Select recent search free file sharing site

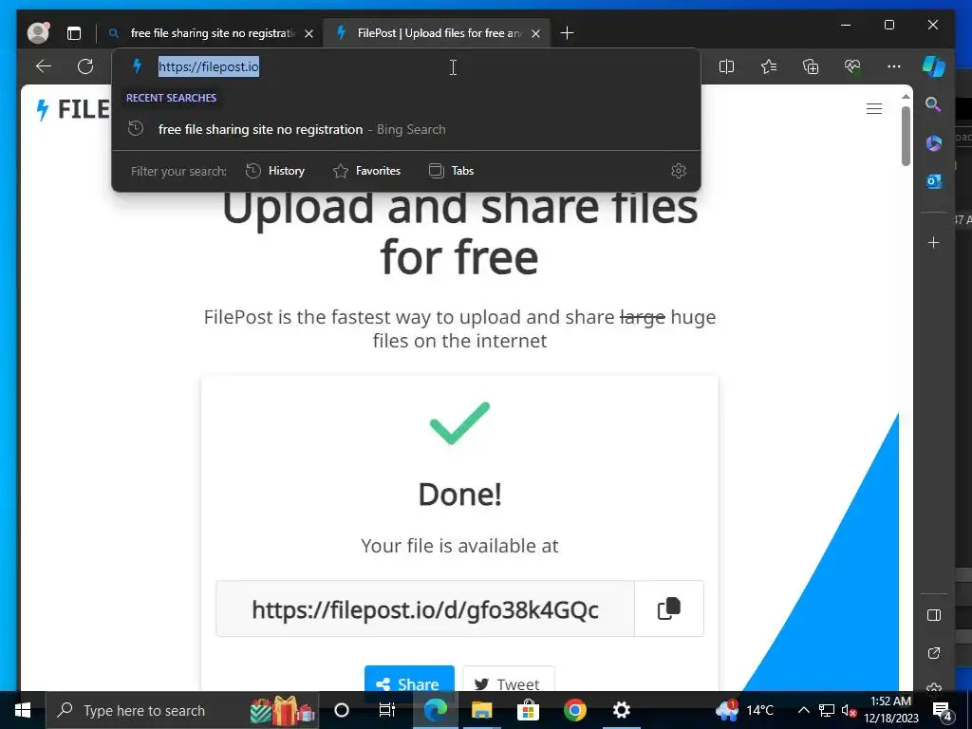pyautogui.click(x=406, y=129)
